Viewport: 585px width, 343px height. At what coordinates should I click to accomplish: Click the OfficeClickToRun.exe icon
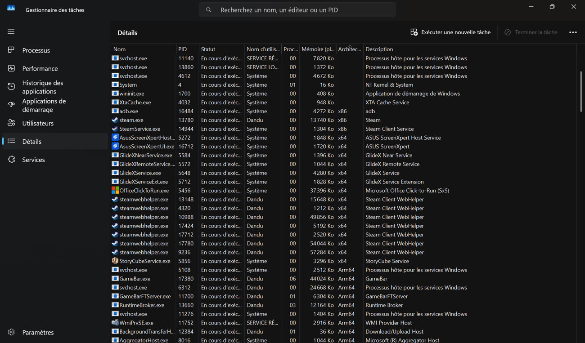pos(115,191)
